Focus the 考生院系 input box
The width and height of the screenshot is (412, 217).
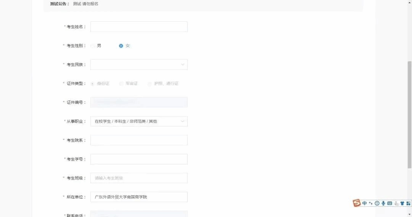[139, 140]
